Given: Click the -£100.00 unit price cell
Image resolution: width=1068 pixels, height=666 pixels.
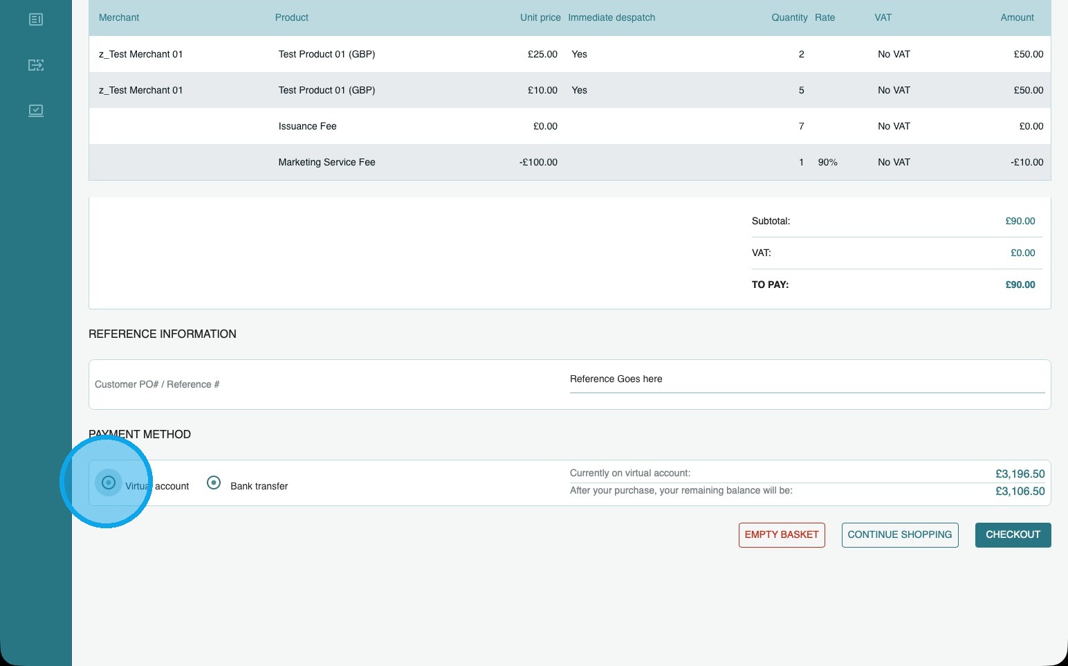Looking at the screenshot, I should 538,162.
